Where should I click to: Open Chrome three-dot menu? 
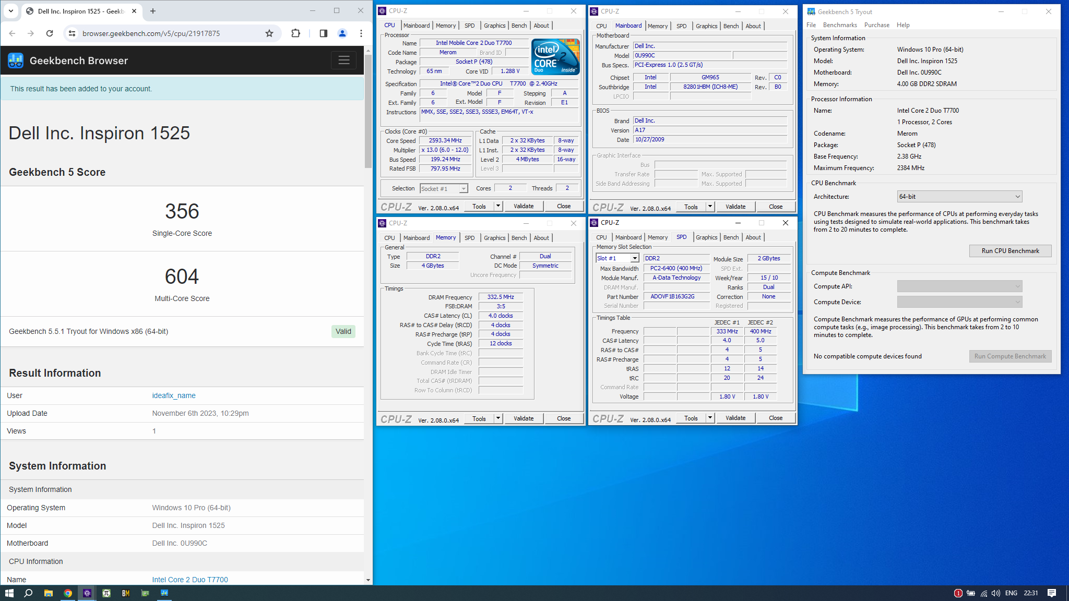(361, 33)
